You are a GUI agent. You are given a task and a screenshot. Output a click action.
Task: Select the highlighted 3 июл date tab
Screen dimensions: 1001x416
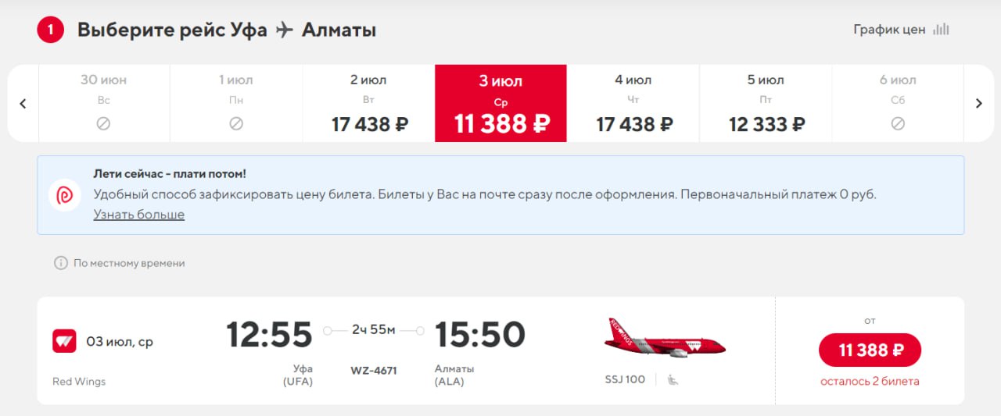[x=501, y=103]
